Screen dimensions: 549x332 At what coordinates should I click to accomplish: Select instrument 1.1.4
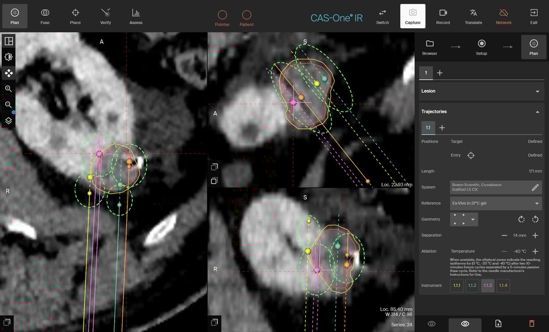(503, 286)
